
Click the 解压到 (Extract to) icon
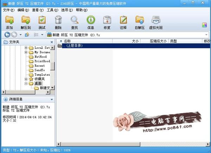pyautogui.click(x=26, y=20)
